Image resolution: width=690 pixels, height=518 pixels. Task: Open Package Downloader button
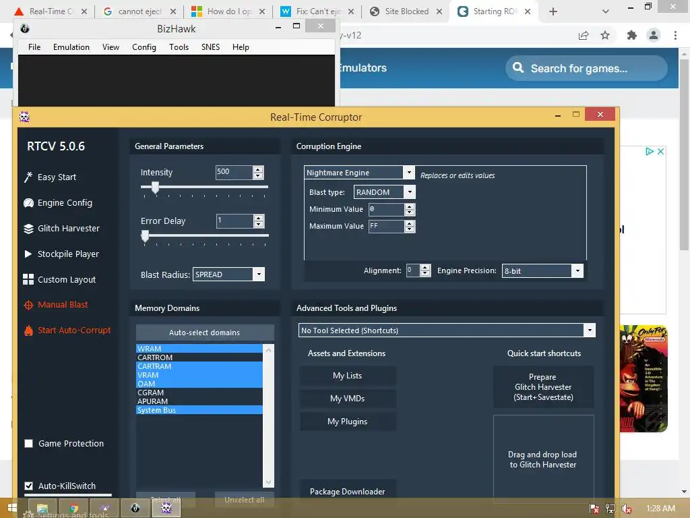348,491
